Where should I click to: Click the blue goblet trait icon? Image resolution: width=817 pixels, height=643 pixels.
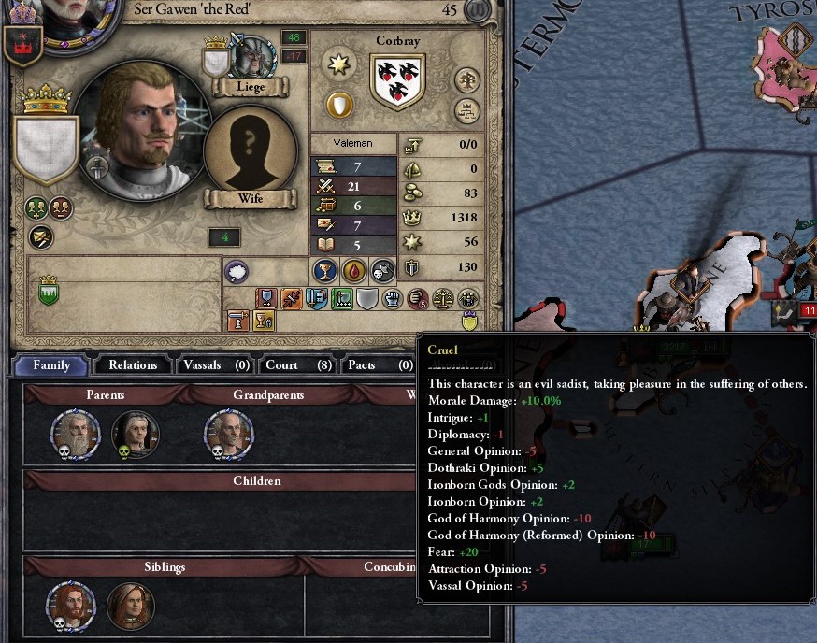pyautogui.click(x=324, y=270)
